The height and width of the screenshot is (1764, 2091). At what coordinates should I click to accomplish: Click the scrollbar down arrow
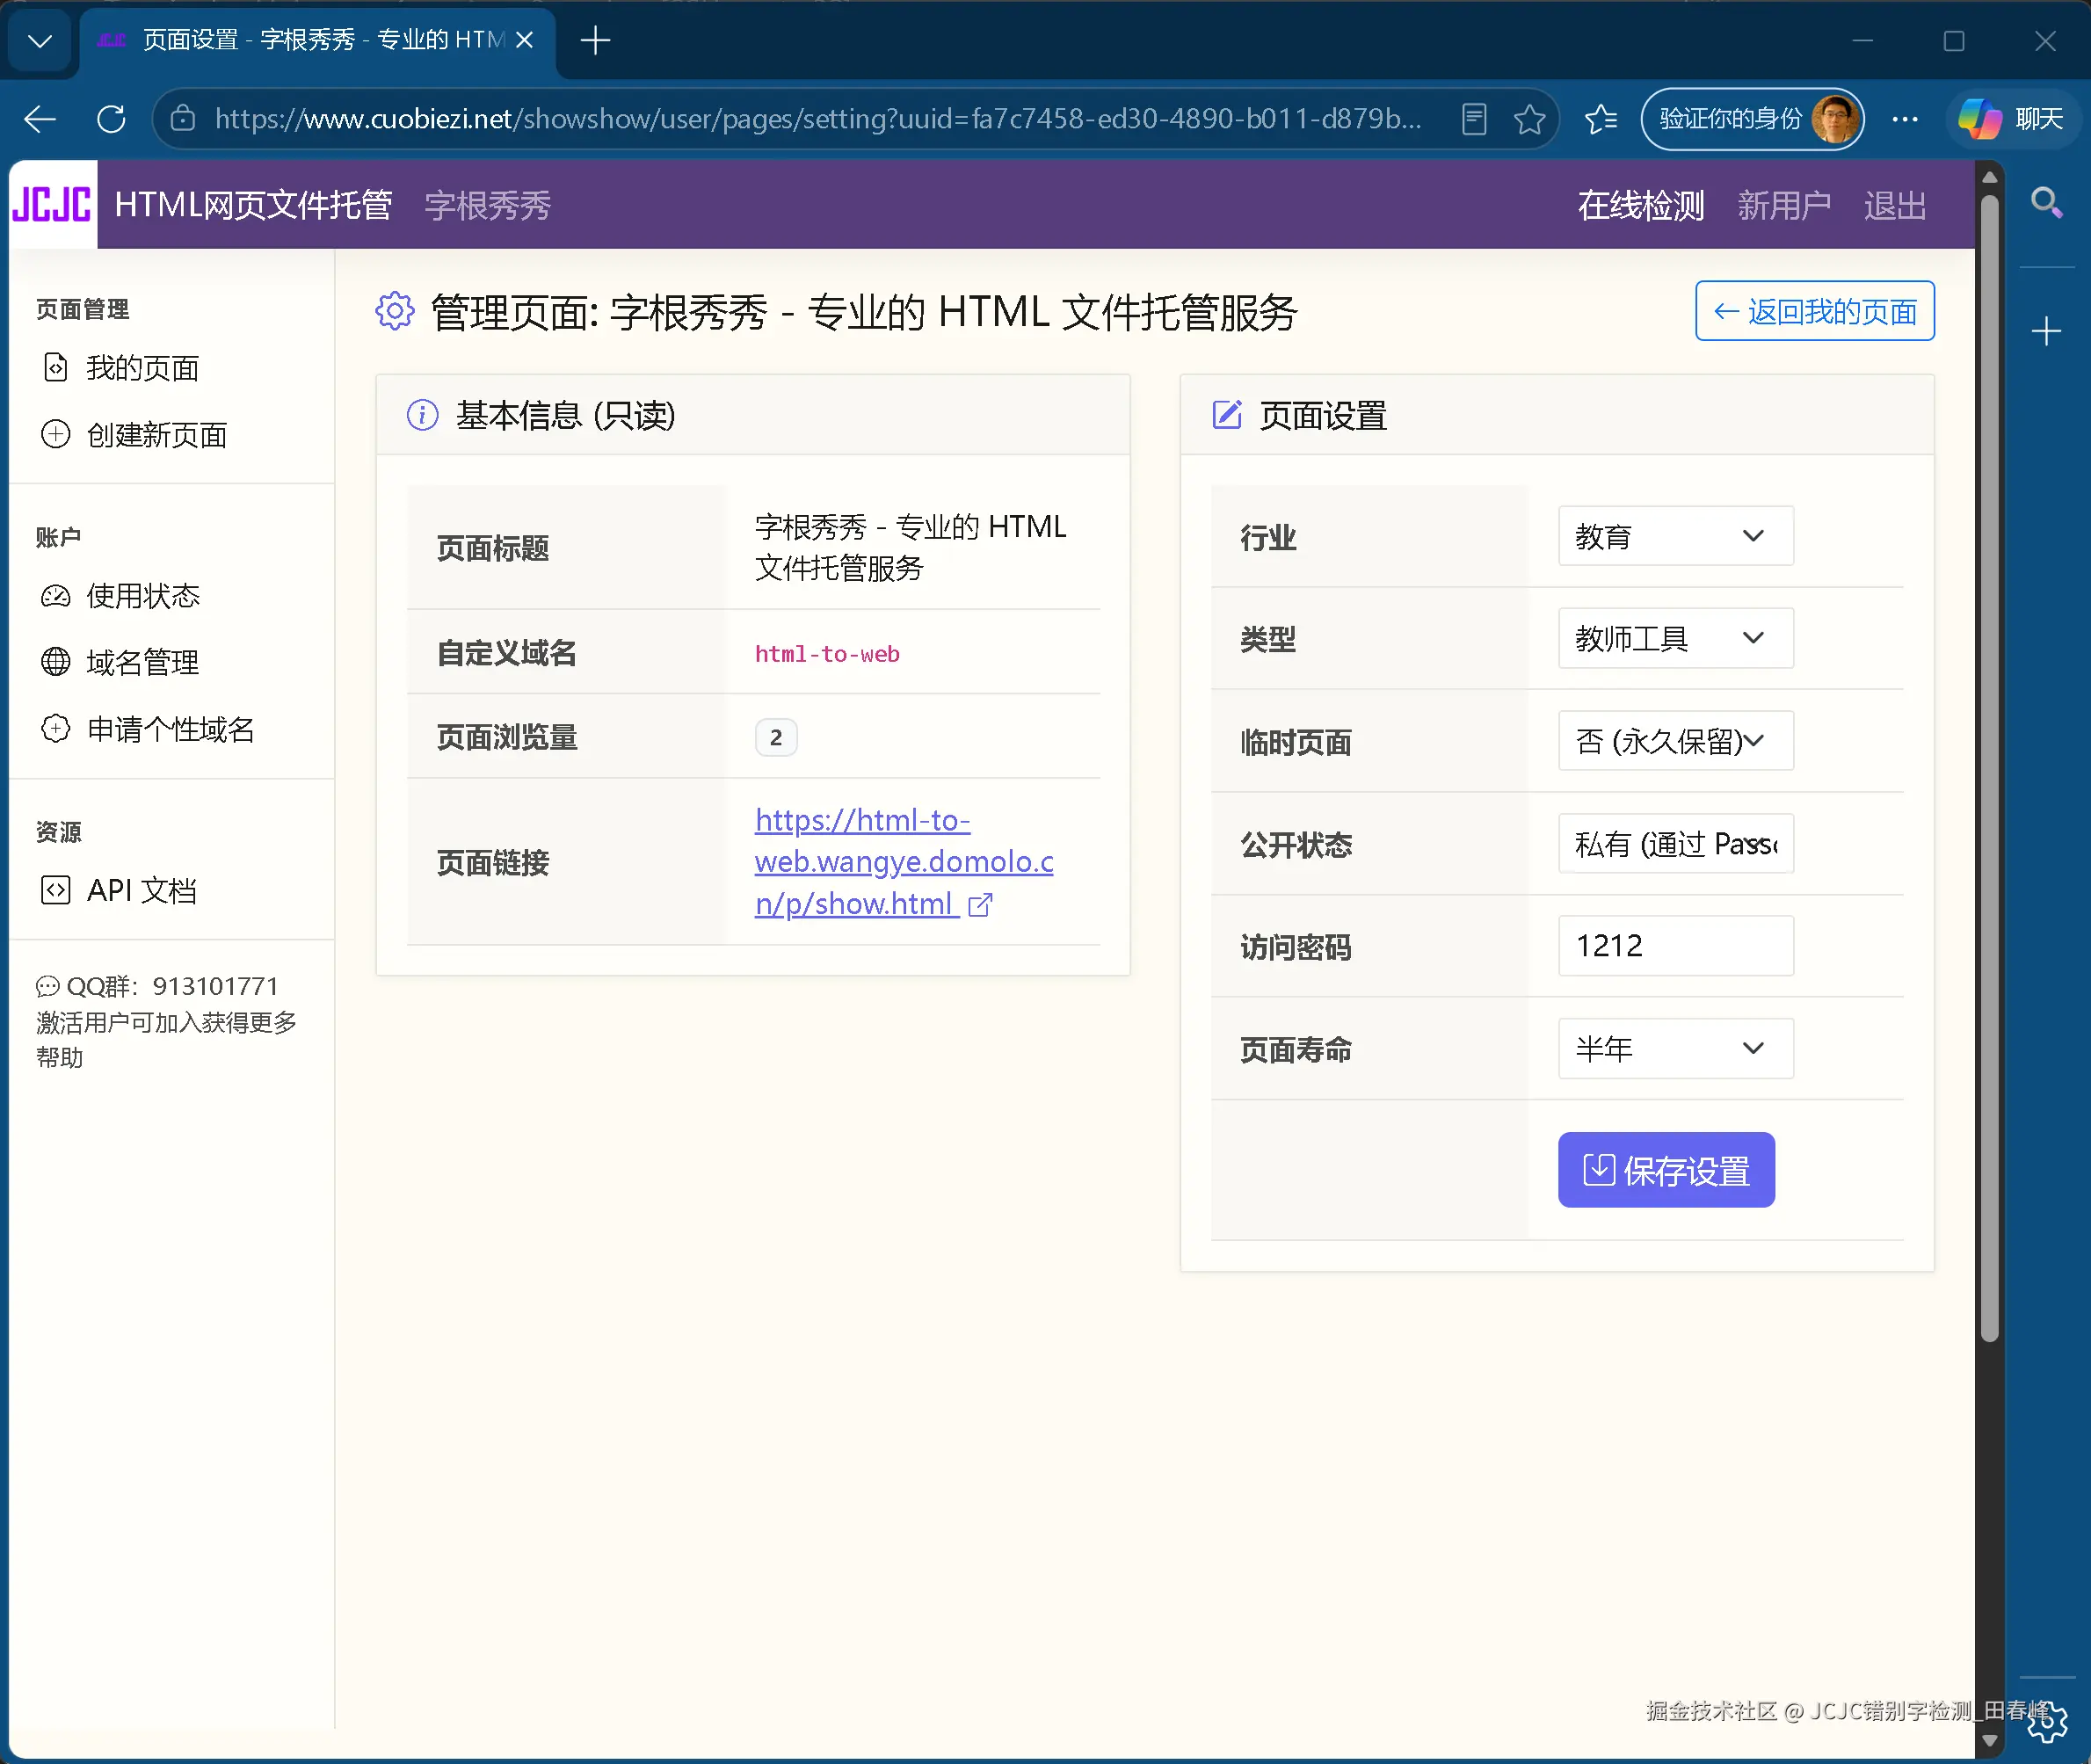click(1989, 1740)
